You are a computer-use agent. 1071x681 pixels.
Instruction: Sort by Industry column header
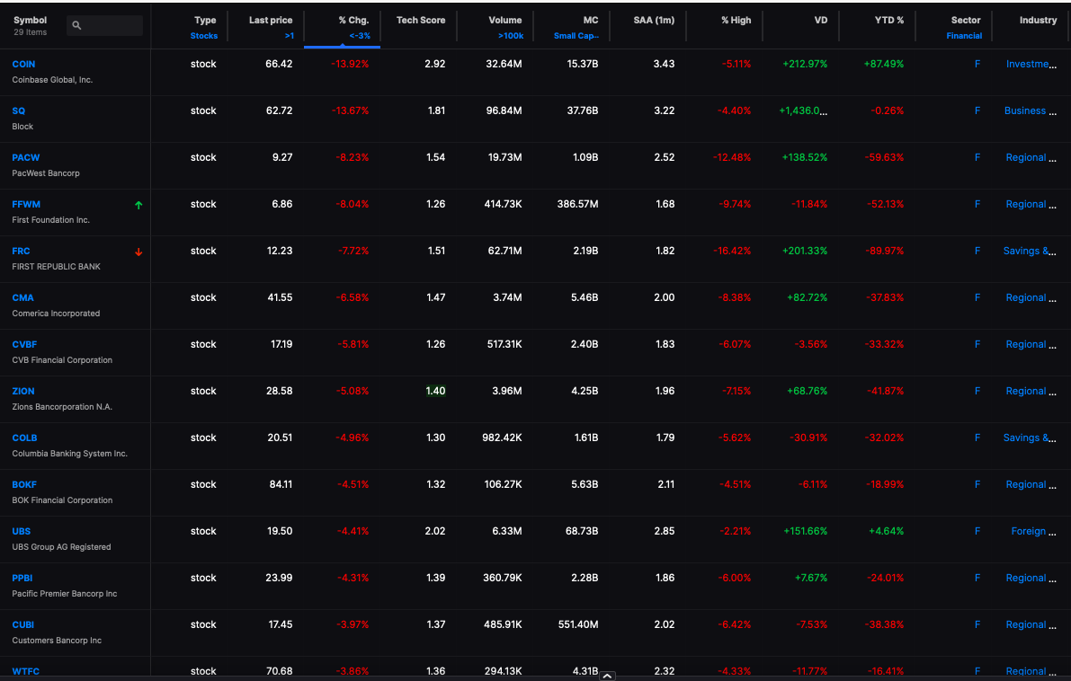[x=1039, y=21]
